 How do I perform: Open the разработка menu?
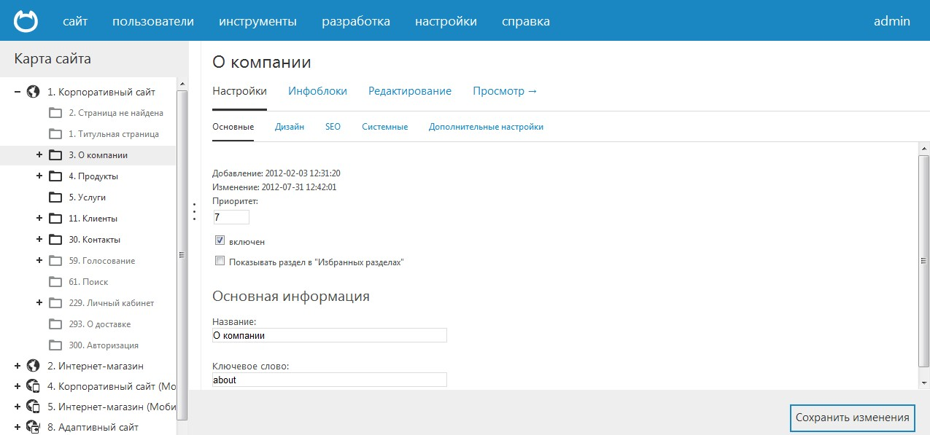355,21
